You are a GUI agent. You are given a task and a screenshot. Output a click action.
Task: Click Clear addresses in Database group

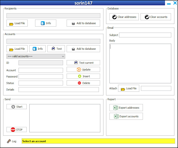(124, 17)
